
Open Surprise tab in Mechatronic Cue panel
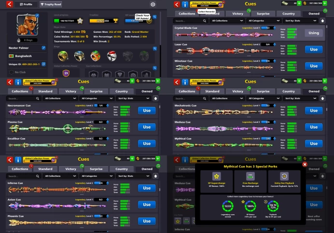point(263,91)
